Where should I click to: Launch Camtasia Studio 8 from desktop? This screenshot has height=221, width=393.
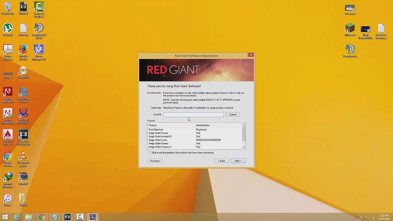coord(39,10)
